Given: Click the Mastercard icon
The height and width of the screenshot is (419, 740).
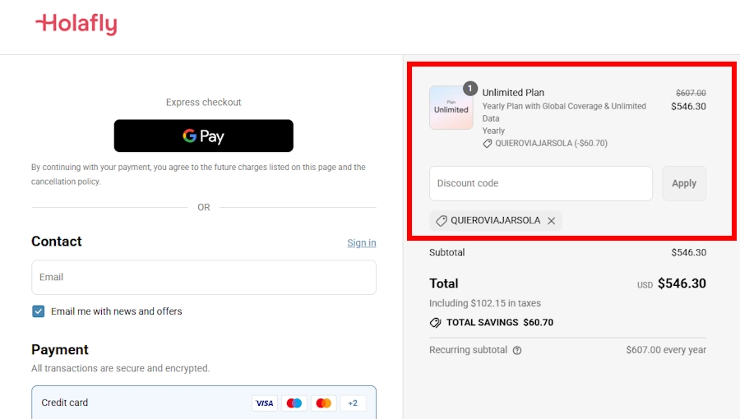Looking at the screenshot, I should [x=323, y=403].
